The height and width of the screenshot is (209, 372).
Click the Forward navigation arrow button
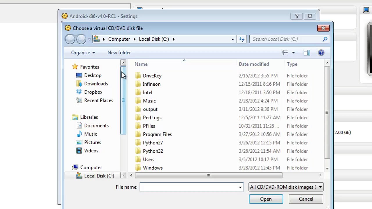81,39
